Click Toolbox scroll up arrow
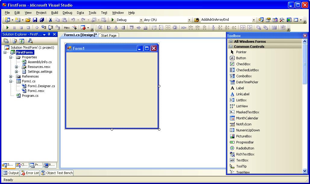Image resolution: width=310 pixels, height=184 pixels. coord(305,41)
